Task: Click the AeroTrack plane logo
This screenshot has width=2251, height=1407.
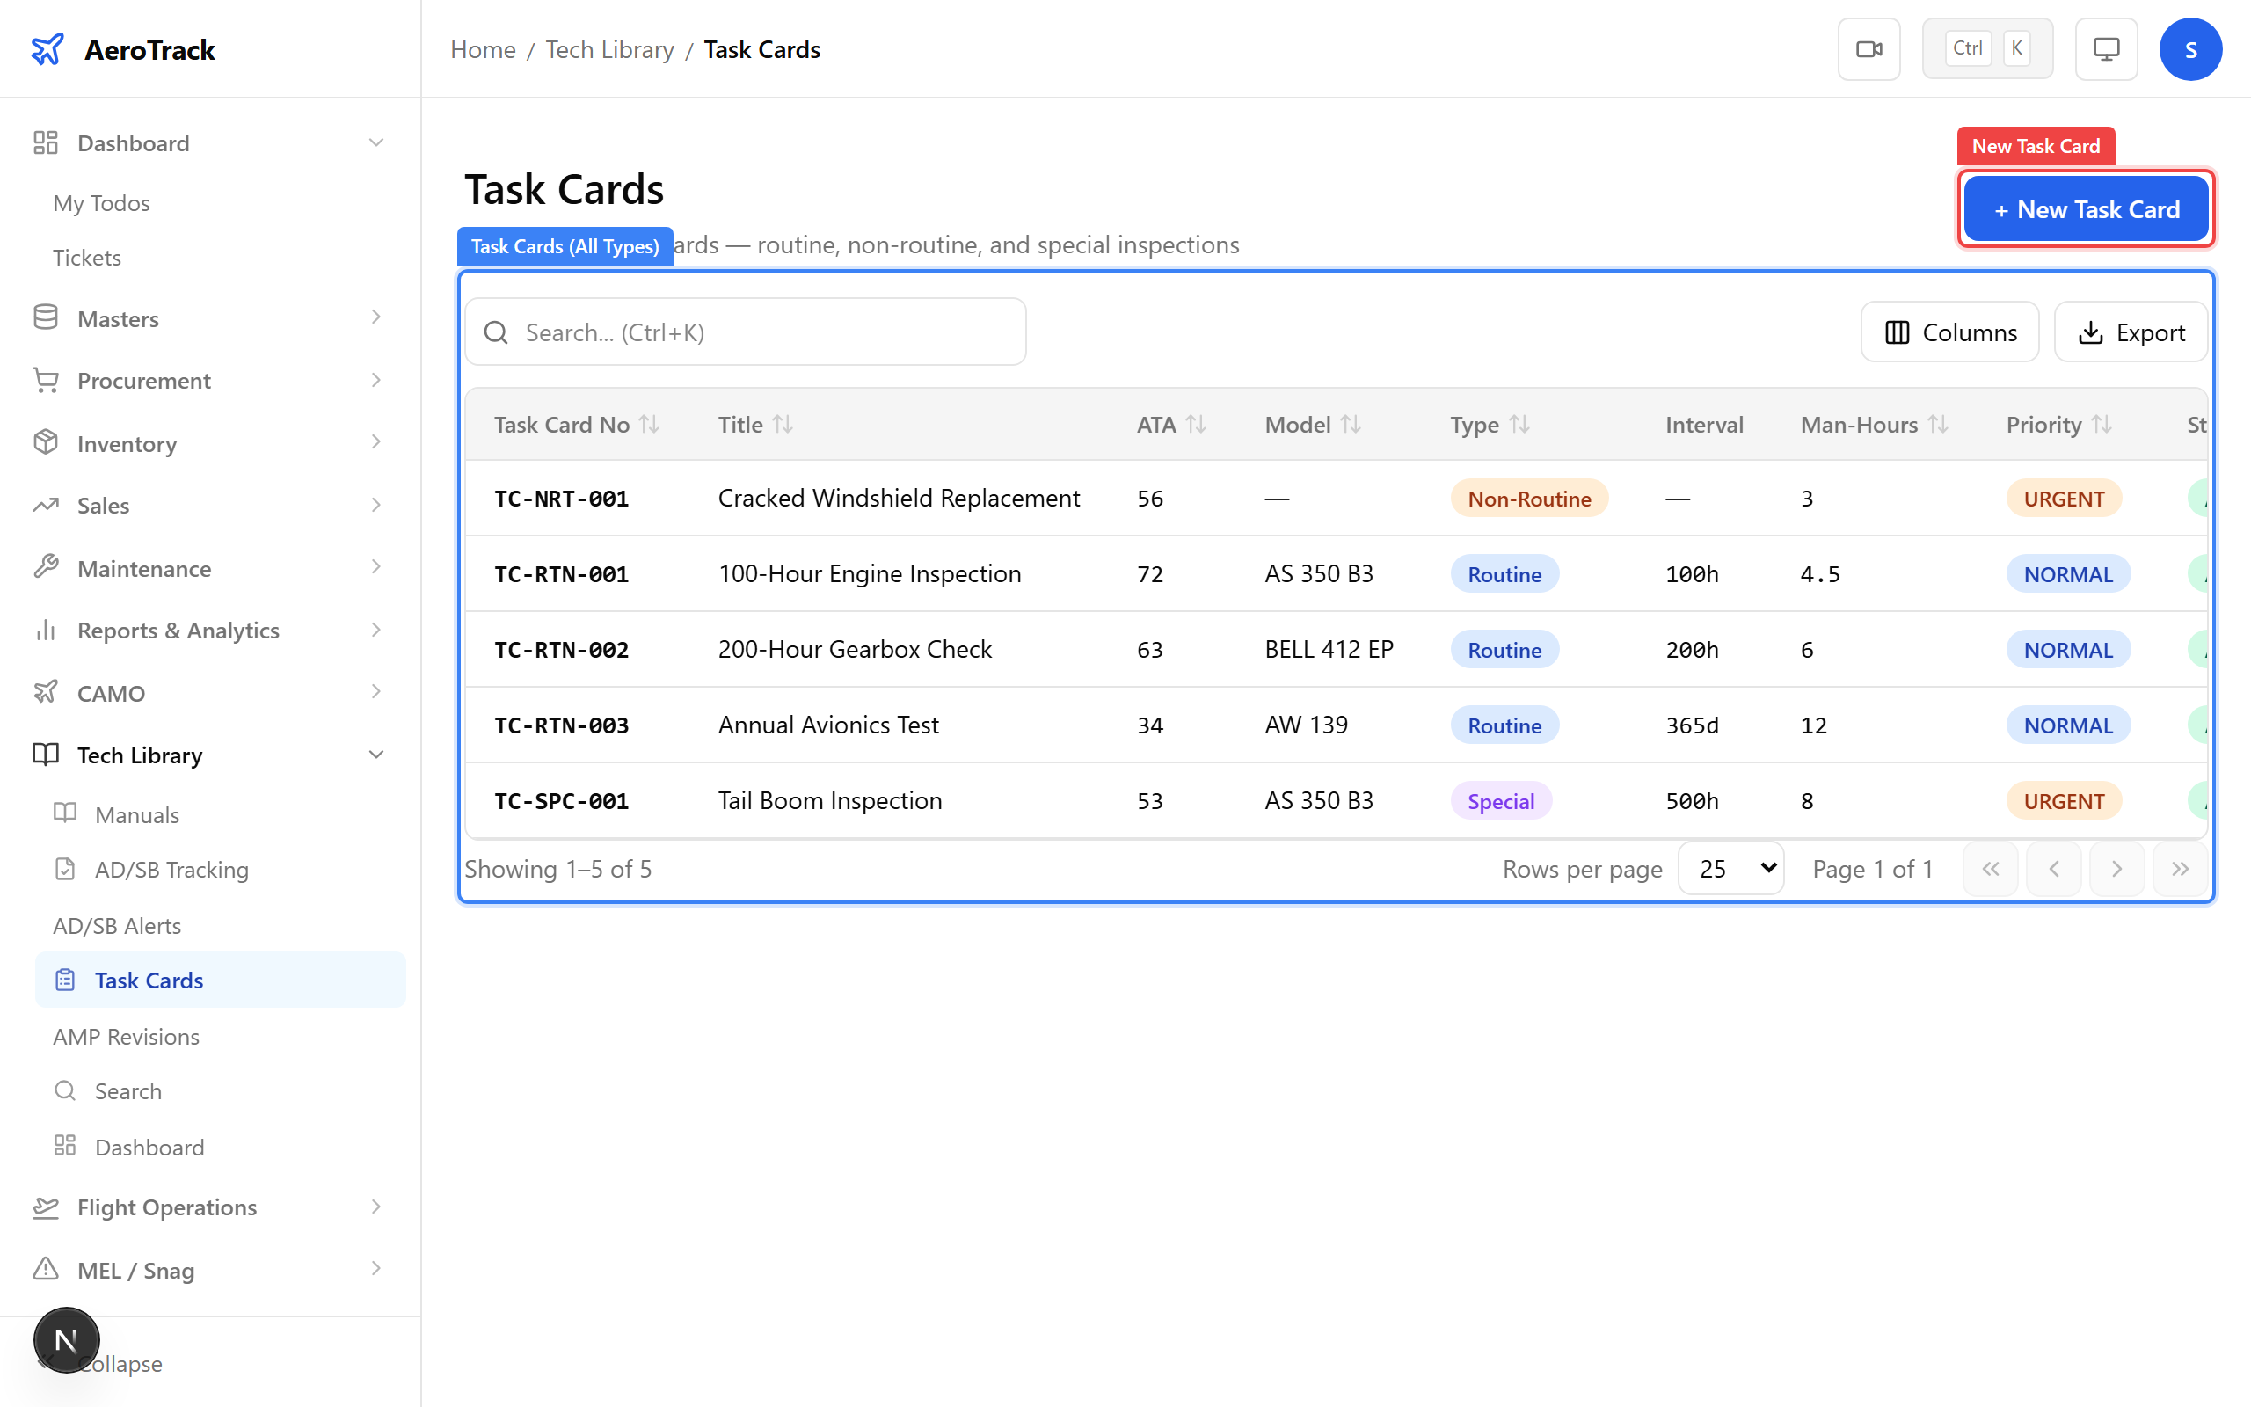Action: click(47, 49)
